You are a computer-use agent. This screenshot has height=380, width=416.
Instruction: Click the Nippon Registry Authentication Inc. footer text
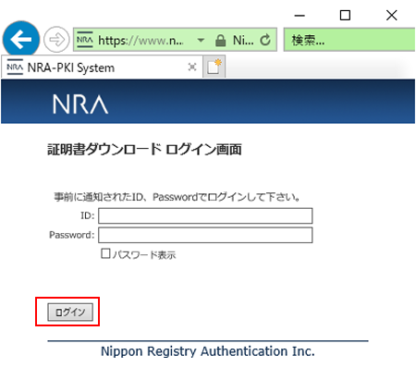tap(208, 351)
